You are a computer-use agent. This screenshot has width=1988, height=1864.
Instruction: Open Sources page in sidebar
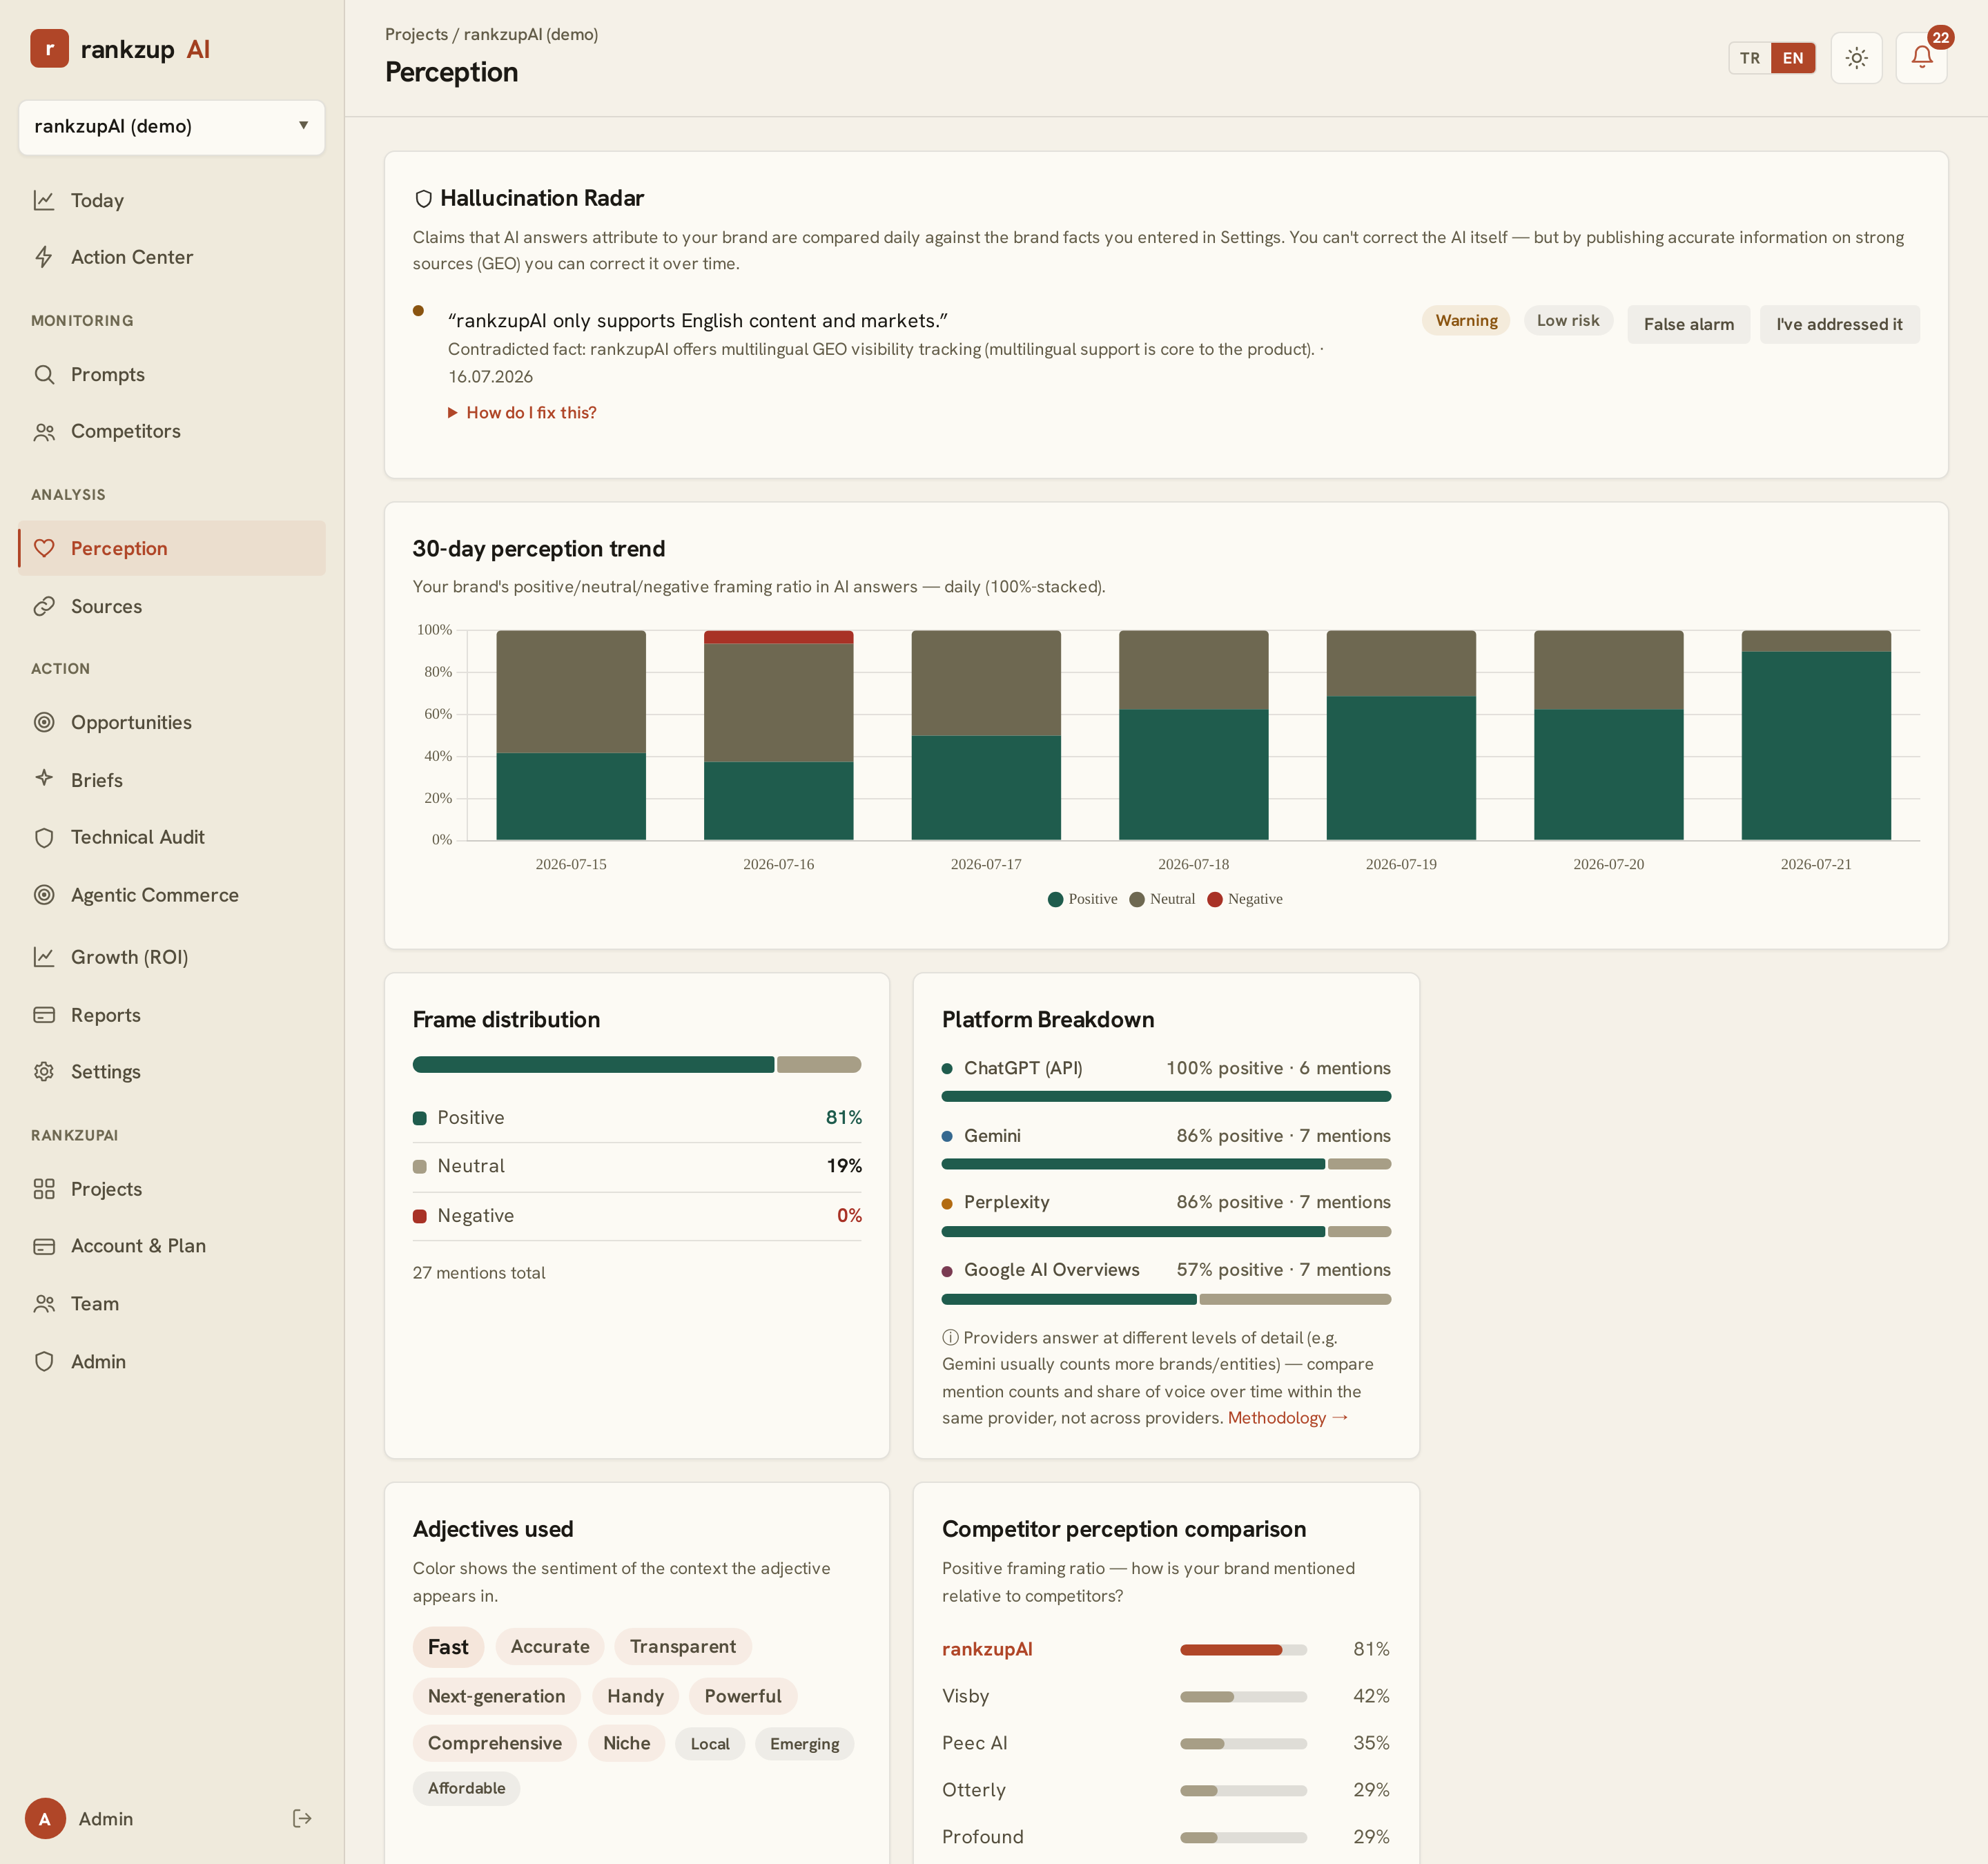click(x=172, y=606)
